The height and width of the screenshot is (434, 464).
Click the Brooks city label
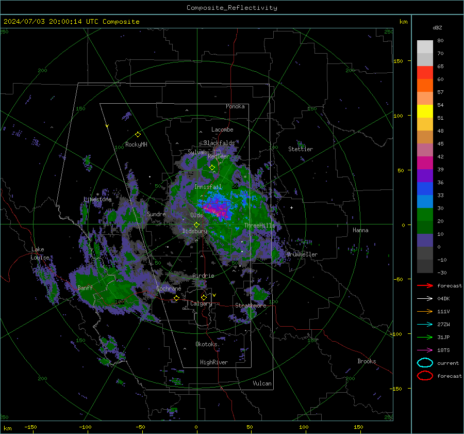pyautogui.click(x=367, y=361)
